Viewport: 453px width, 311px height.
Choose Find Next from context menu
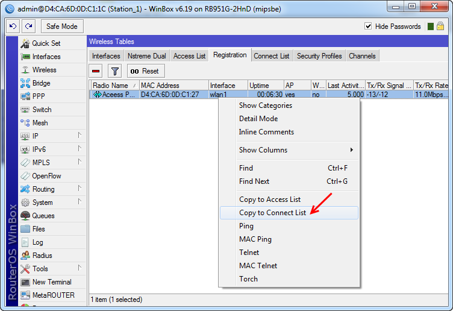click(289, 181)
